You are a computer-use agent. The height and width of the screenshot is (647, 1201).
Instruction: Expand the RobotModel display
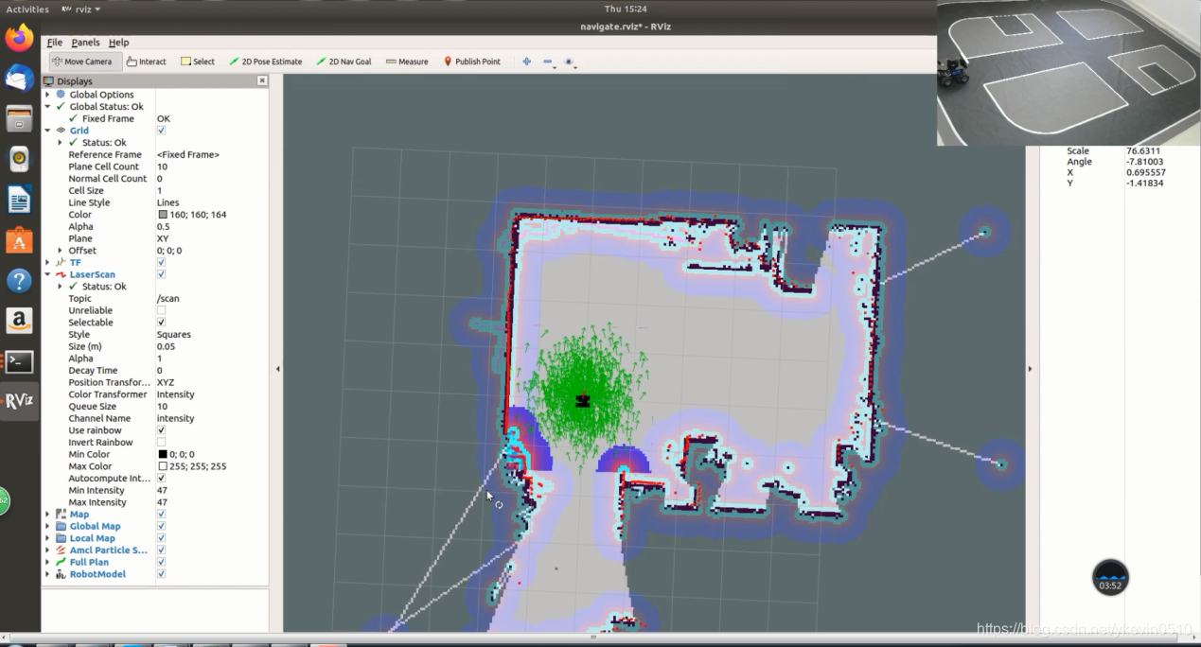[x=48, y=574]
